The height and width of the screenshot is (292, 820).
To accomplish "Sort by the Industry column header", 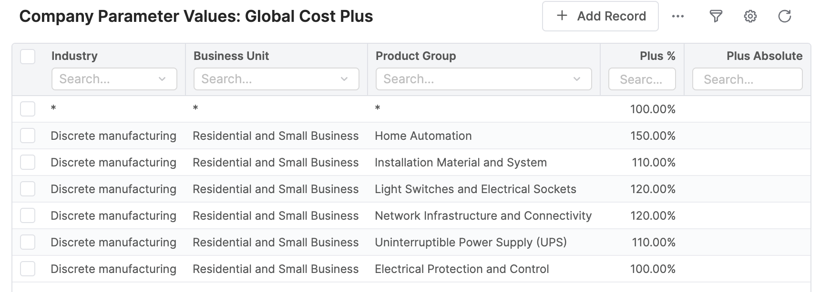I will pyautogui.click(x=74, y=56).
